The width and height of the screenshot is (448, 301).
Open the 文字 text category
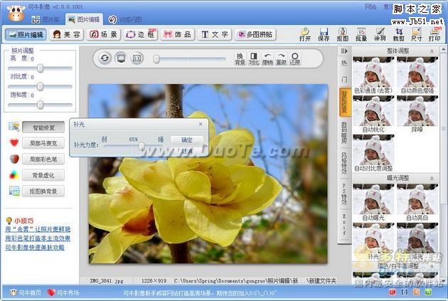(215, 35)
